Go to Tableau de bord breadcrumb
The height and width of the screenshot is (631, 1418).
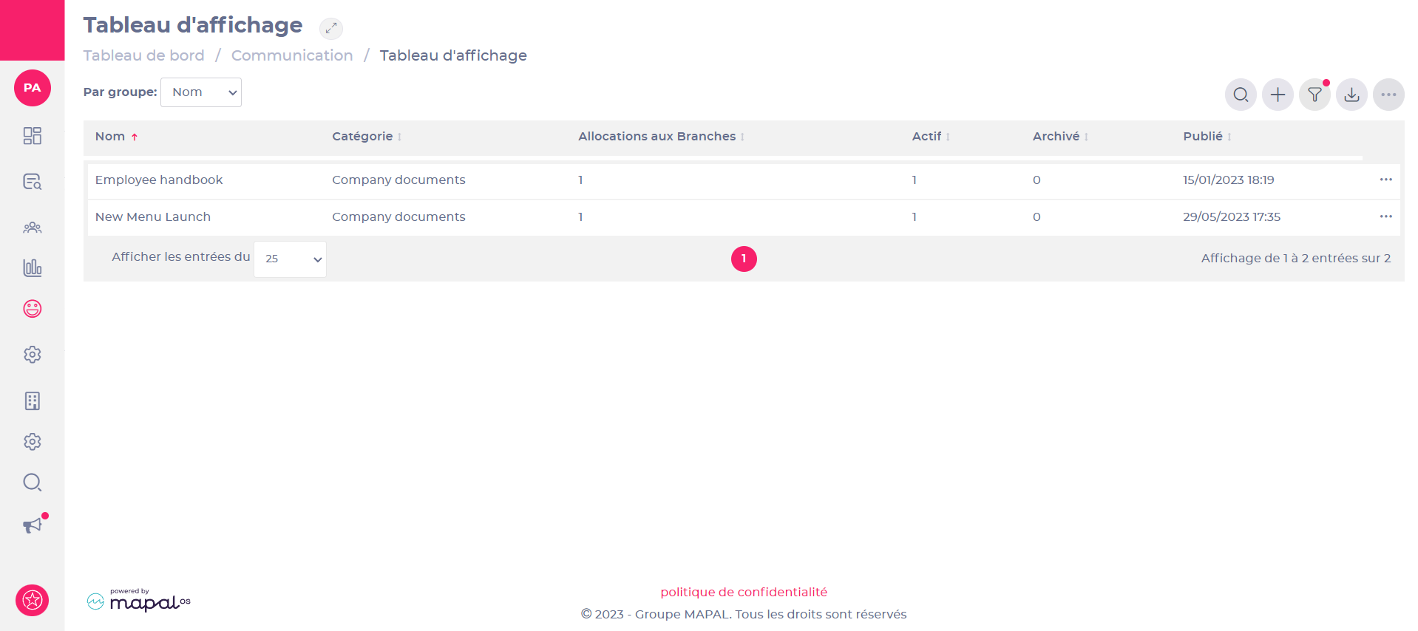tap(144, 55)
